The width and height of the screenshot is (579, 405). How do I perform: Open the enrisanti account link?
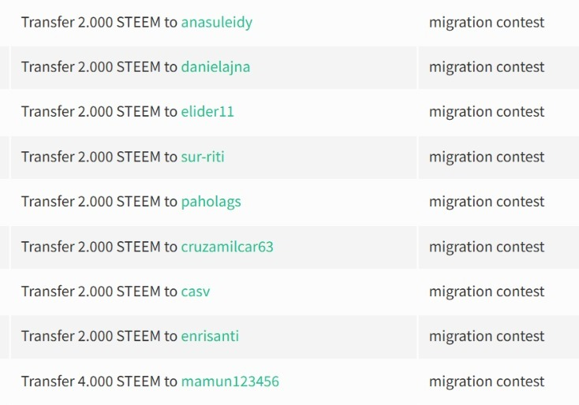[210, 336]
